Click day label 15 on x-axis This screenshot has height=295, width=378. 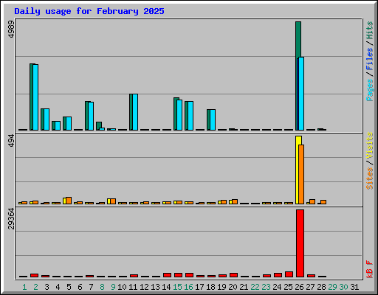tap(177, 287)
